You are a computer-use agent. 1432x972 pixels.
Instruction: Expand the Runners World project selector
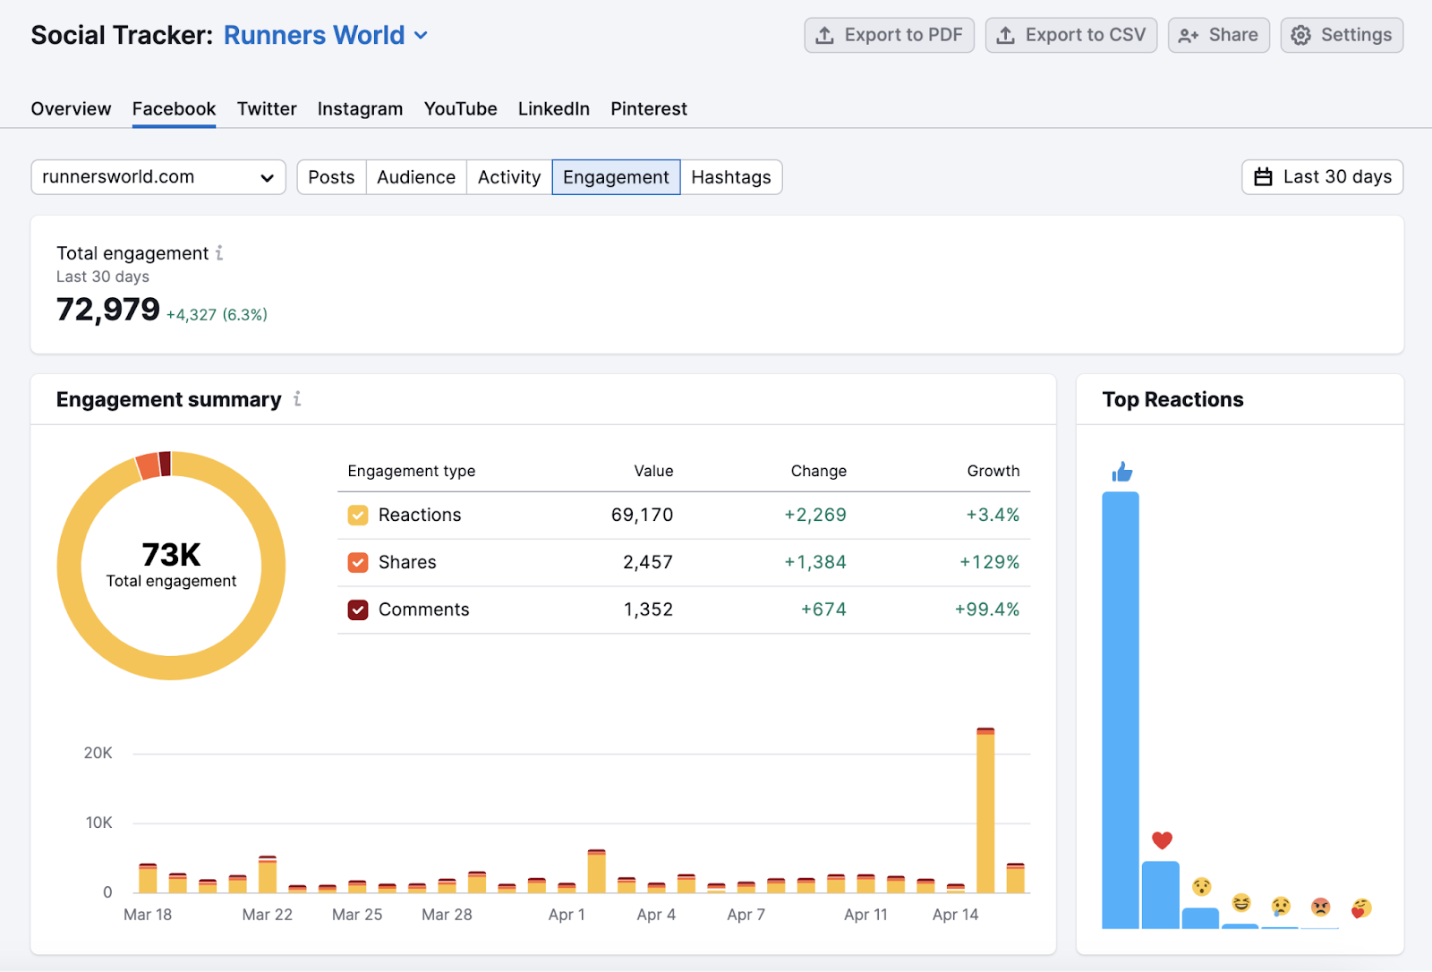[421, 35]
